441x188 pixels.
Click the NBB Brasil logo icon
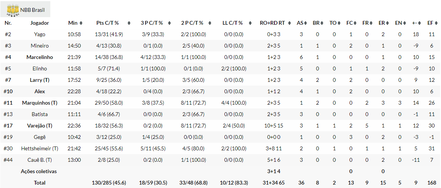click(13, 10)
